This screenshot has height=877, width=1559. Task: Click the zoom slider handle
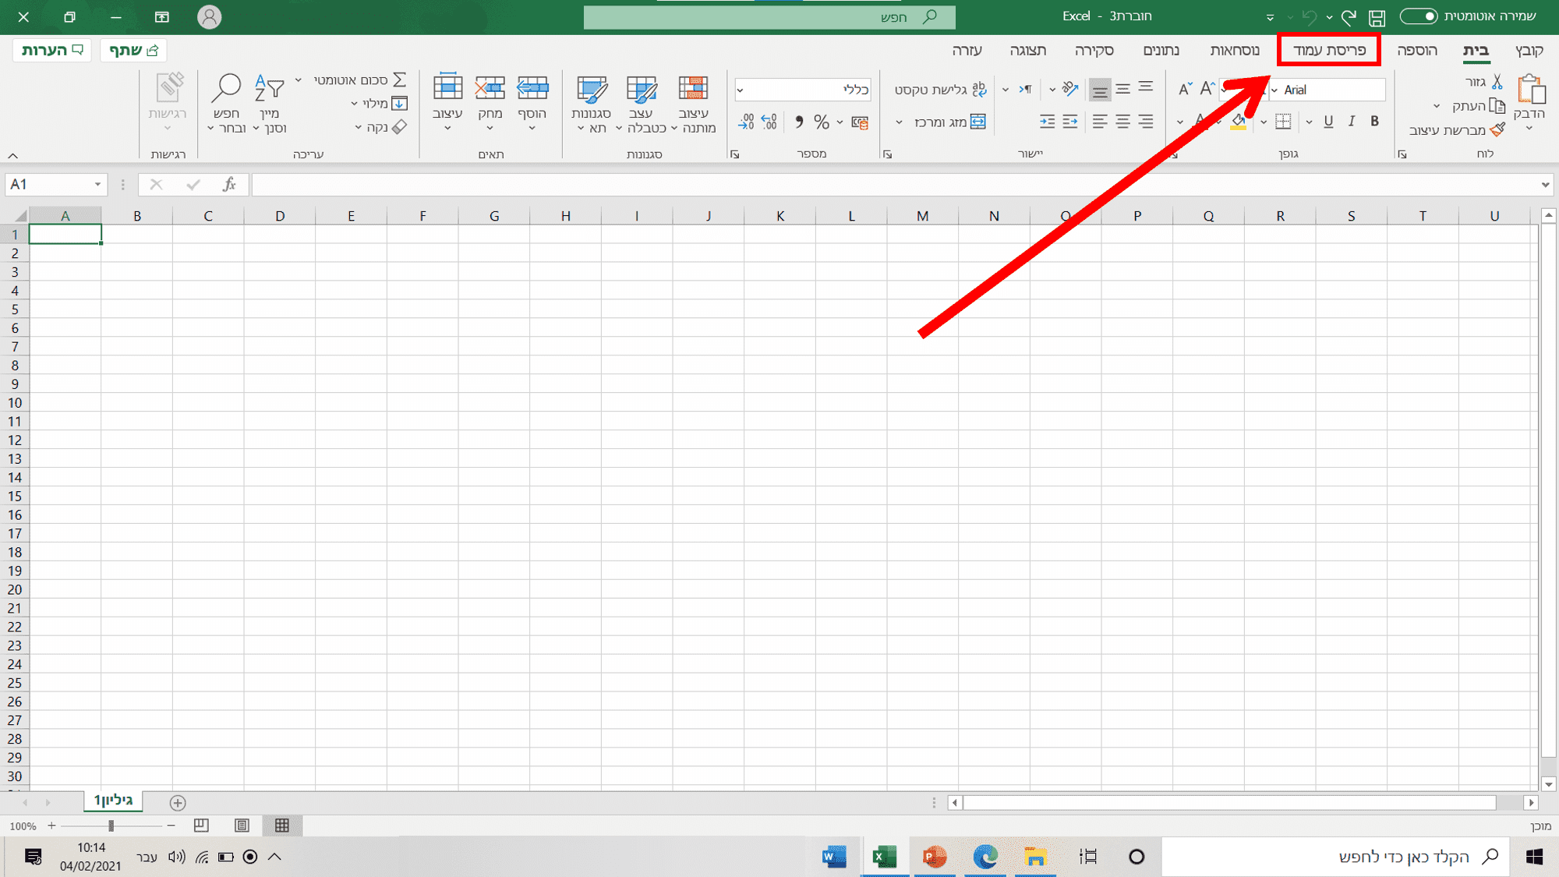point(111,826)
